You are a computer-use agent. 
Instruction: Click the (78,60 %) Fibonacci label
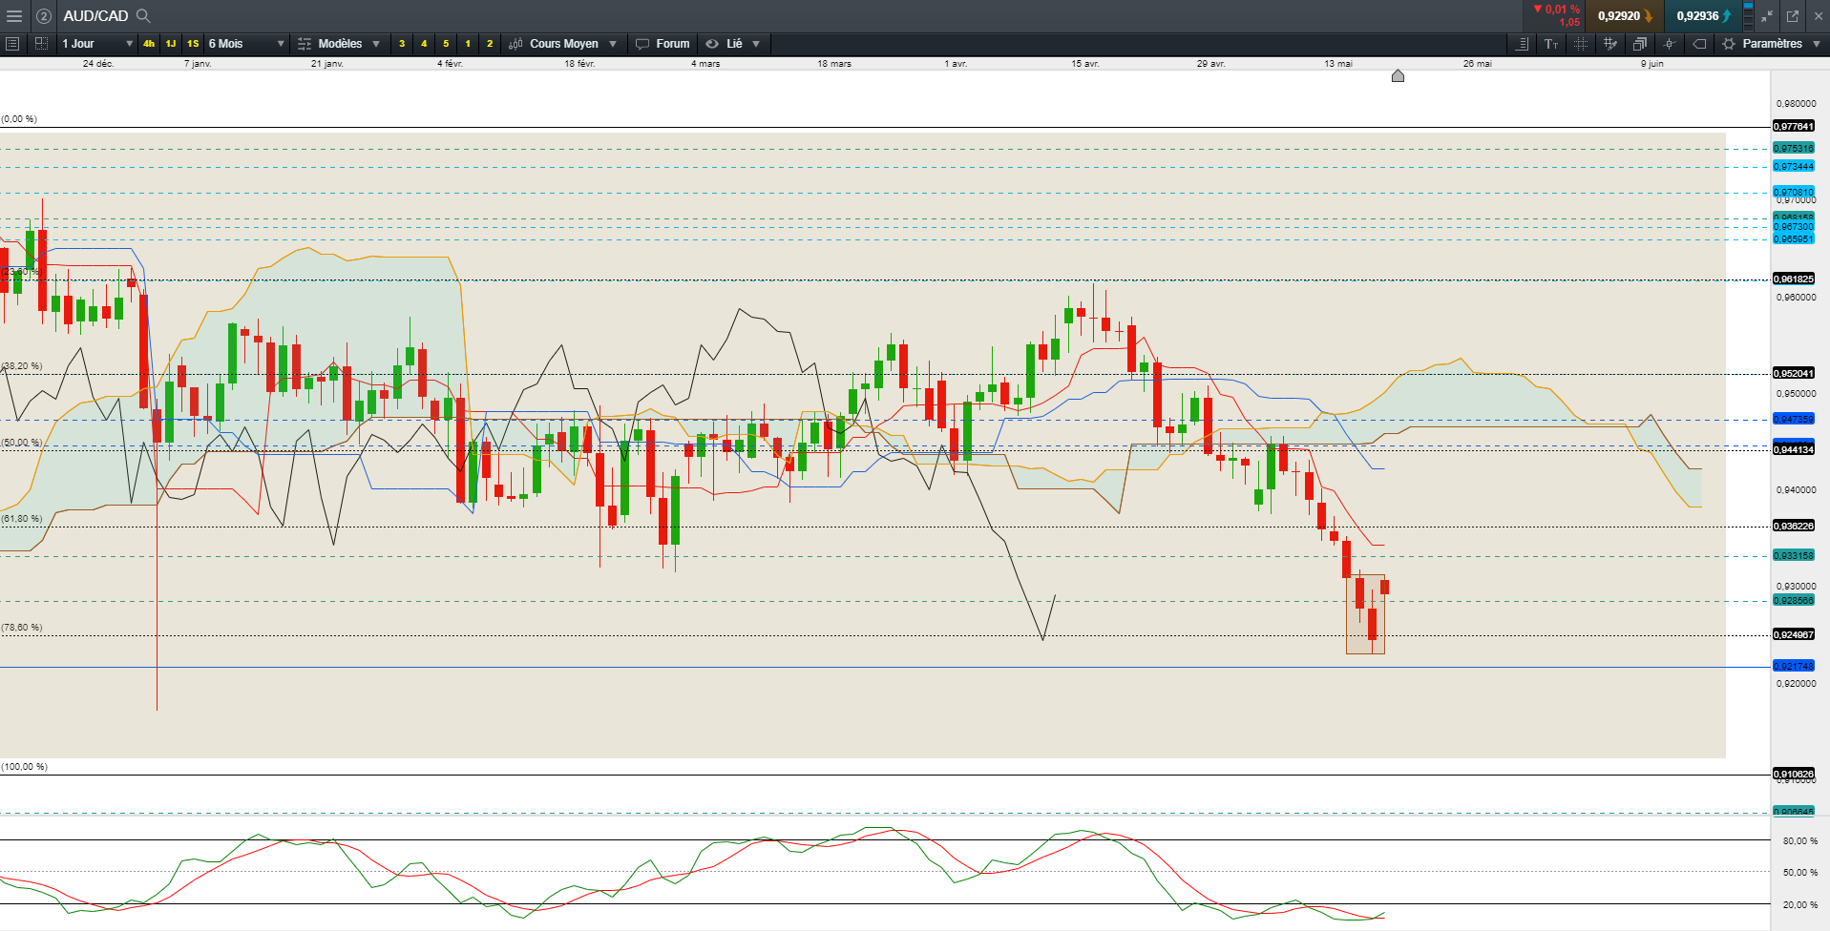pos(22,628)
